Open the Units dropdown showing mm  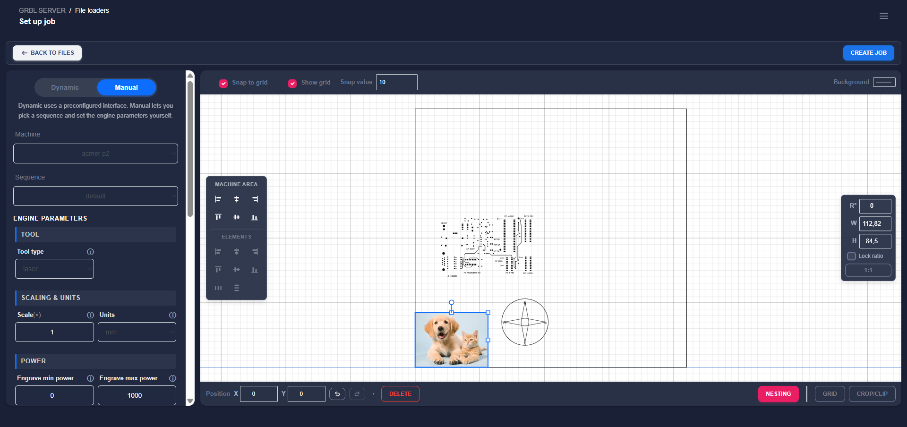[137, 332]
